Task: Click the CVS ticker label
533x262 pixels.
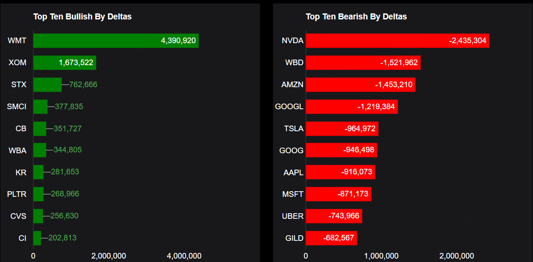Action: click(x=19, y=216)
